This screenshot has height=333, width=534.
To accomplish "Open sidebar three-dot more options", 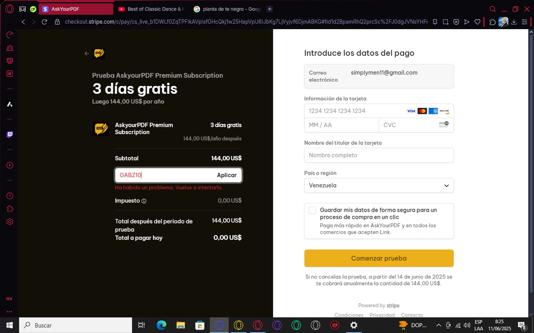I will [x=9, y=312].
